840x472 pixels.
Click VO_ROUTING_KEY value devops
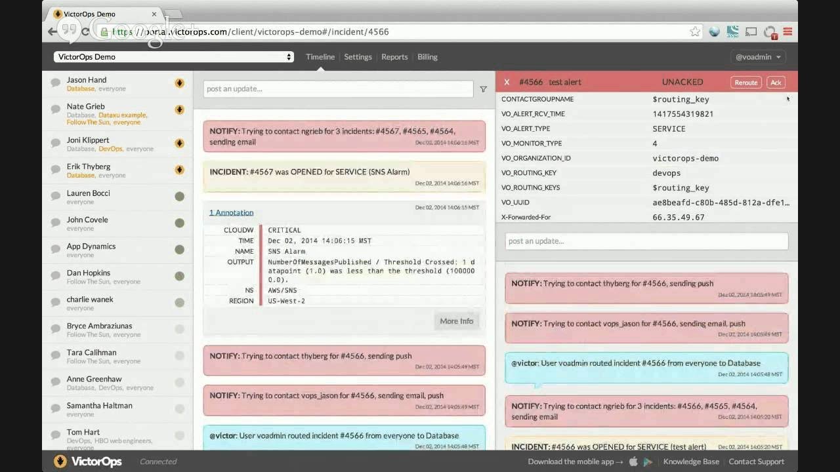666,173
